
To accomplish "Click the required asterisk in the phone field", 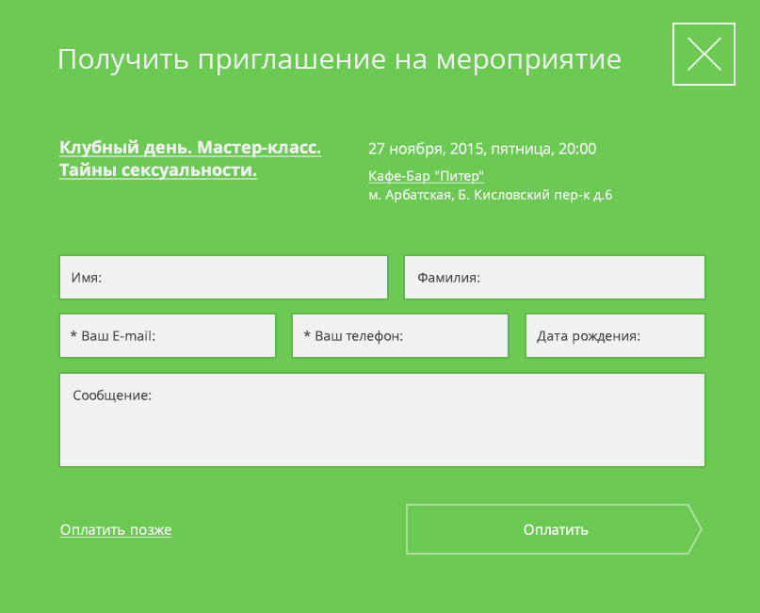I will coord(307,336).
